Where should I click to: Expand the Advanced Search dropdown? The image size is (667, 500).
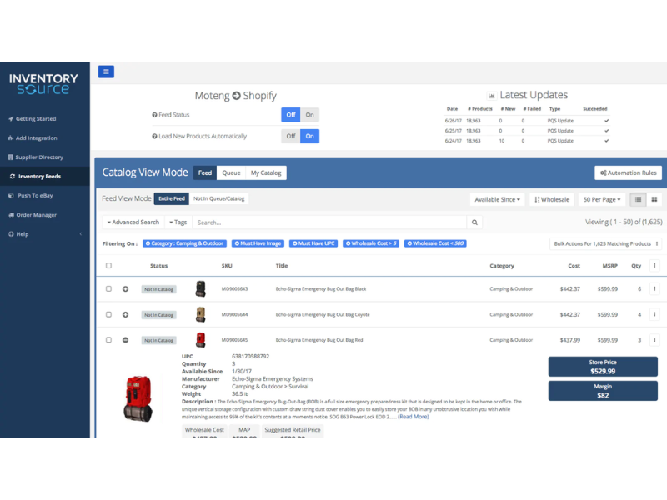pos(133,222)
